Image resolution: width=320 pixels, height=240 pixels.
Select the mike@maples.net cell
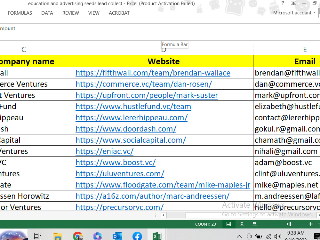coord(286,185)
